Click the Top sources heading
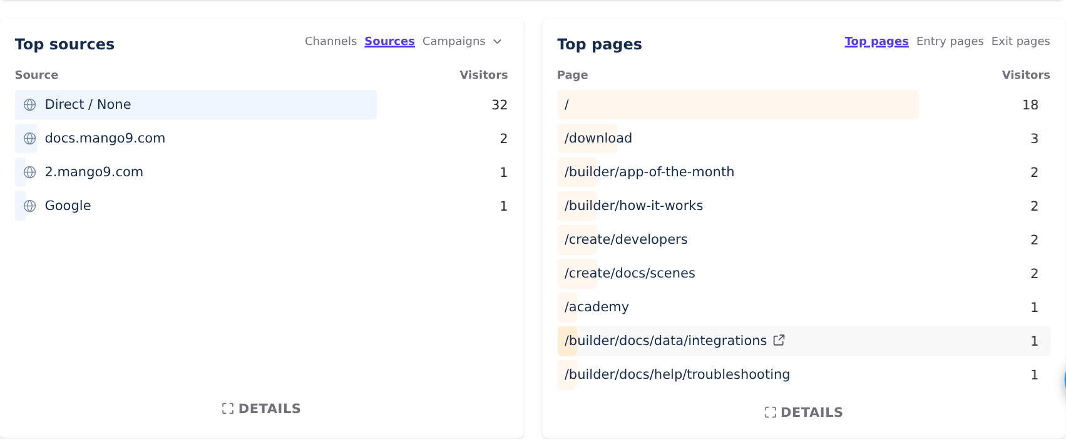Screen dimensions: 1066x440 64,44
